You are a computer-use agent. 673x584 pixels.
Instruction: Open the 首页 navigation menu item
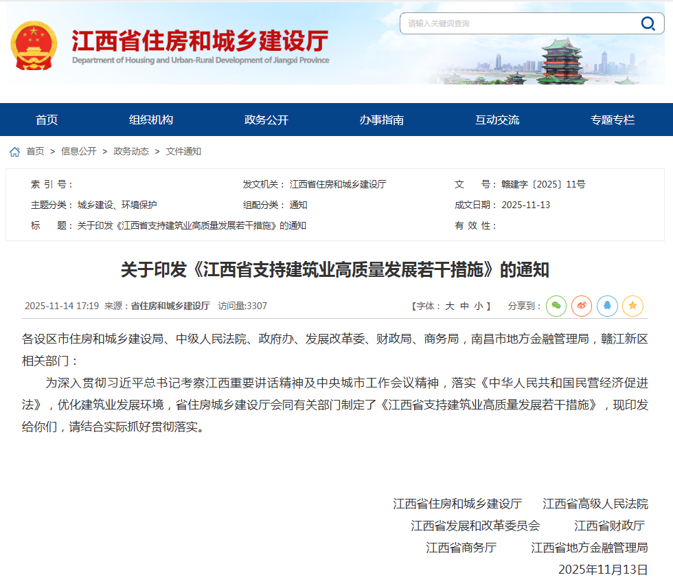pos(47,120)
